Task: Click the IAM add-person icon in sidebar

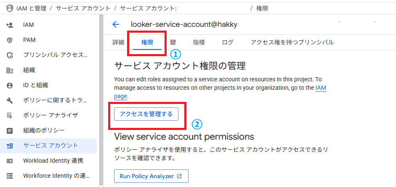Action: 10,25
